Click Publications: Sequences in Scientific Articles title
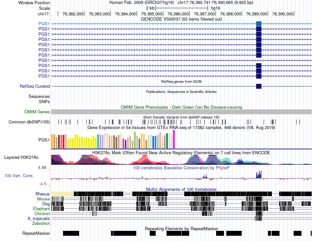312x241 pixels. click(181, 92)
